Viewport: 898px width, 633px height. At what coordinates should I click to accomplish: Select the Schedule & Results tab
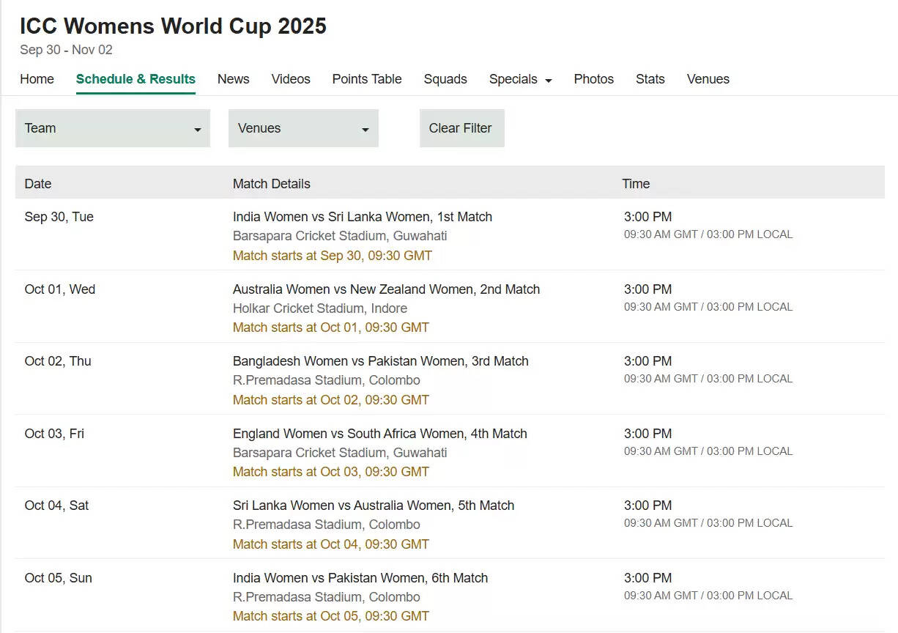[136, 79]
